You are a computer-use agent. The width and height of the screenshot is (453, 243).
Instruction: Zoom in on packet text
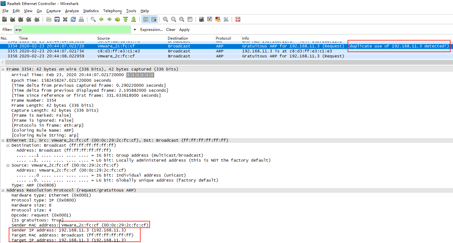(165, 19)
